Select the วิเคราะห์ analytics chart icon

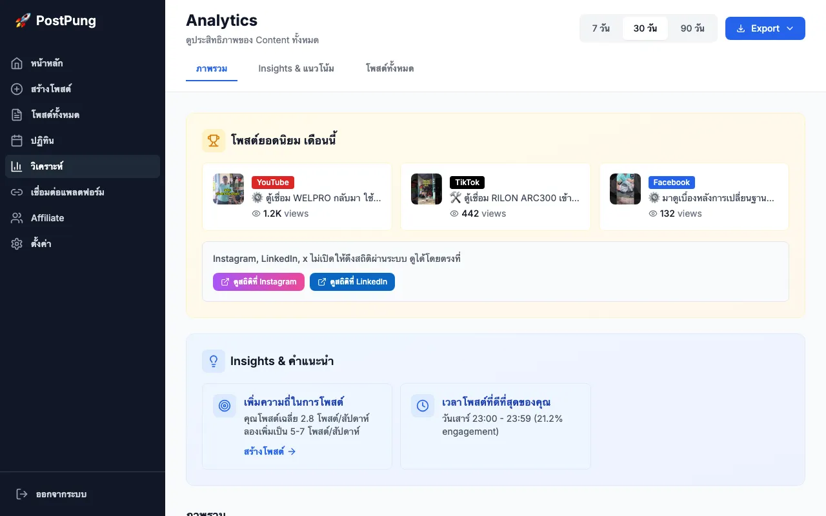(17, 166)
